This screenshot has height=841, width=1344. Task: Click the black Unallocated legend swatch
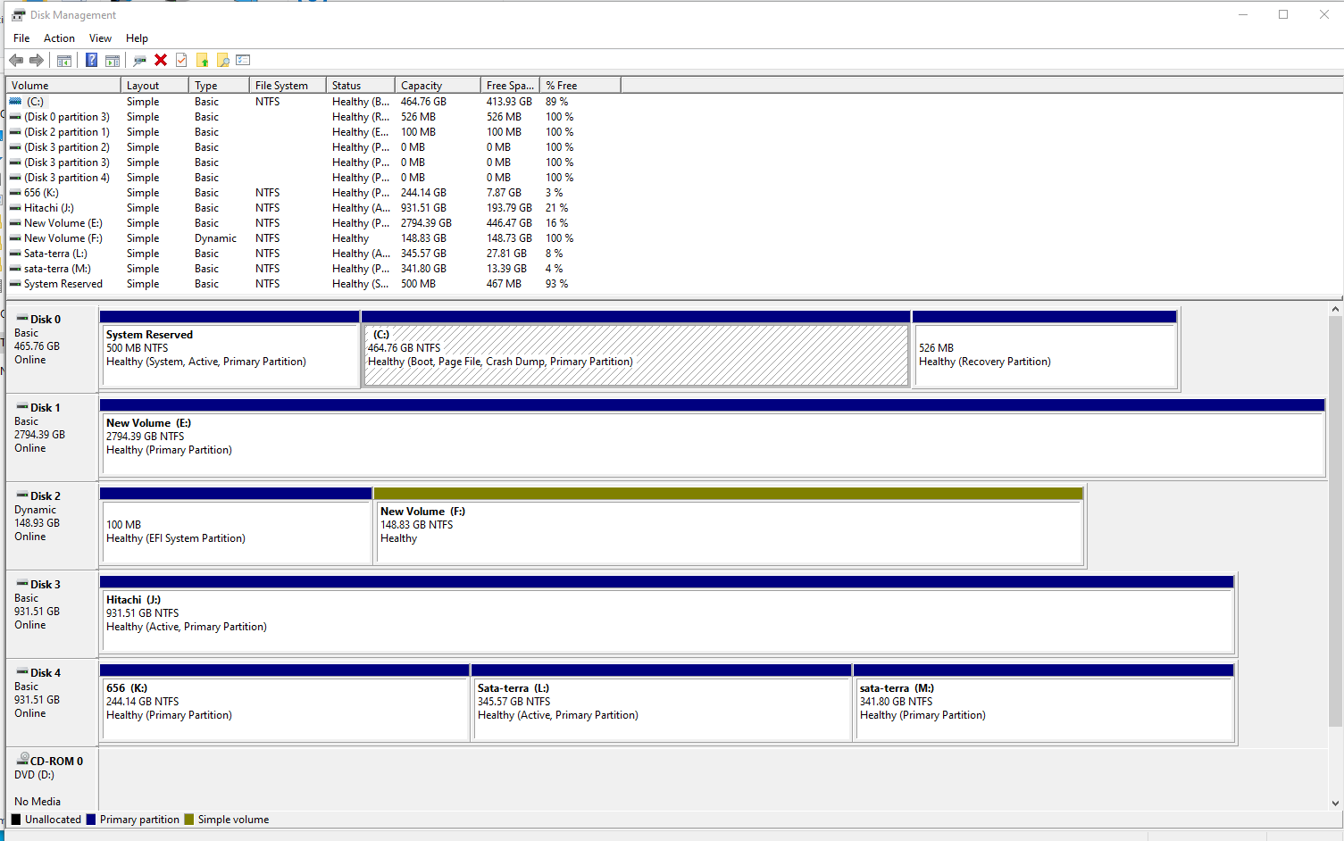(16, 820)
